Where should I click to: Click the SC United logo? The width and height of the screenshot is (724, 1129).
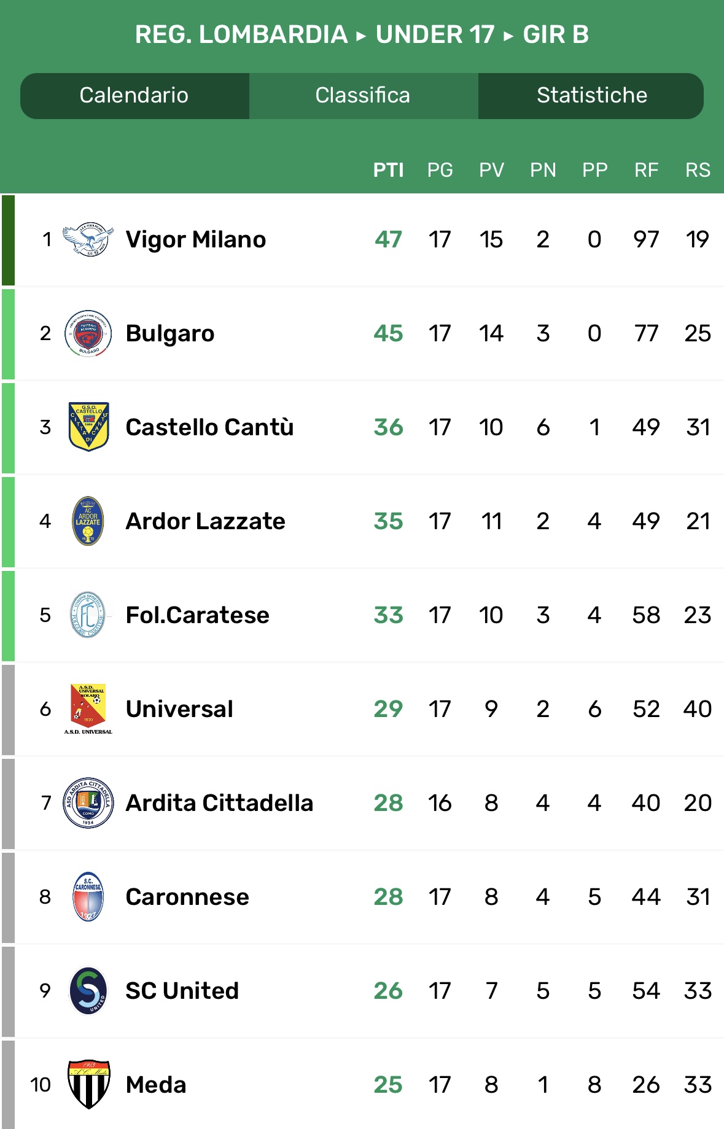(88, 991)
